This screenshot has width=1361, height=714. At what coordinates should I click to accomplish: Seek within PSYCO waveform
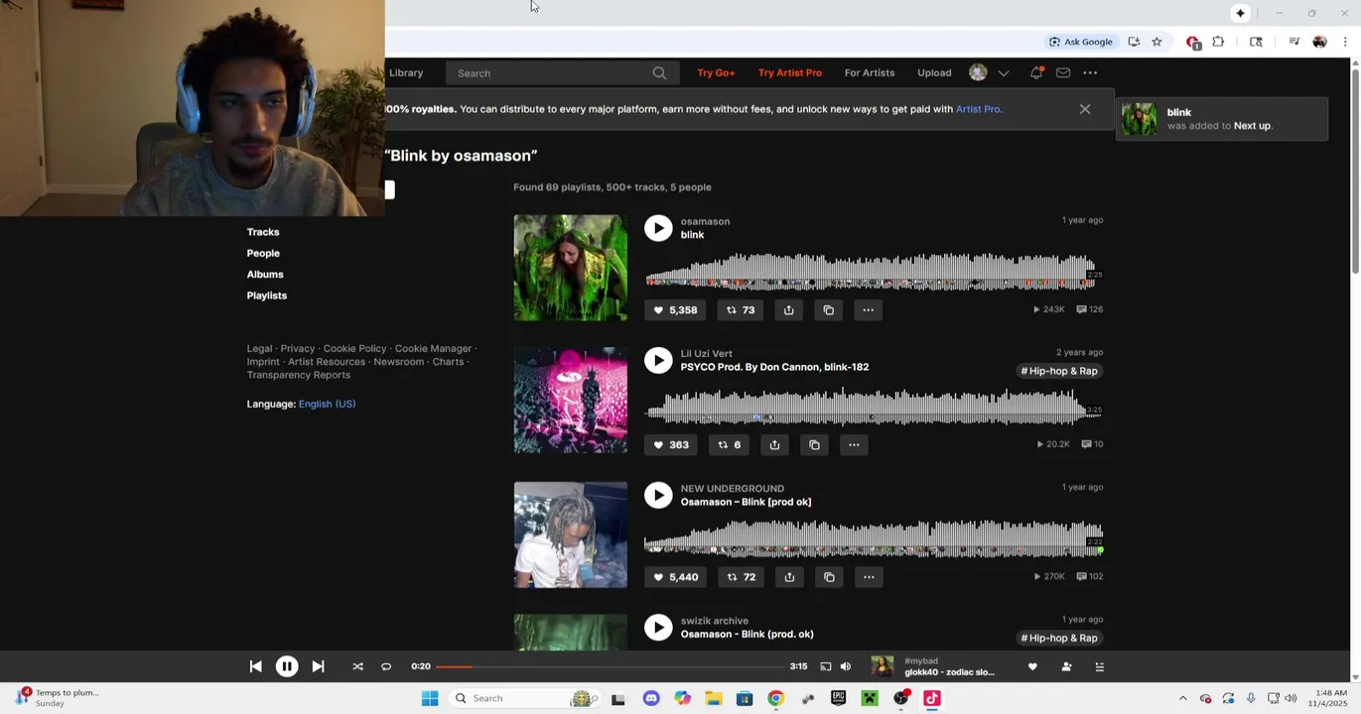tap(874, 407)
